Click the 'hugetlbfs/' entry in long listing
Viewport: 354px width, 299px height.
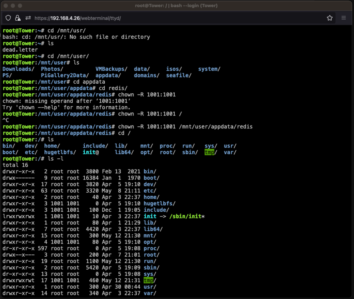pyautogui.click(x=159, y=203)
